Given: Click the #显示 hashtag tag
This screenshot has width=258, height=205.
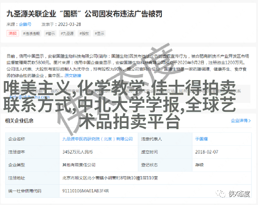Looking at the screenshot, I should coord(99,34).
